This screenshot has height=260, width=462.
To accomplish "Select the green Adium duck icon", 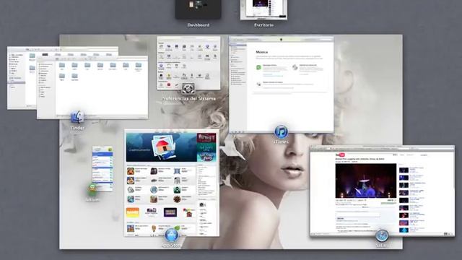I will pyautogui.click(x=92, y=189).
